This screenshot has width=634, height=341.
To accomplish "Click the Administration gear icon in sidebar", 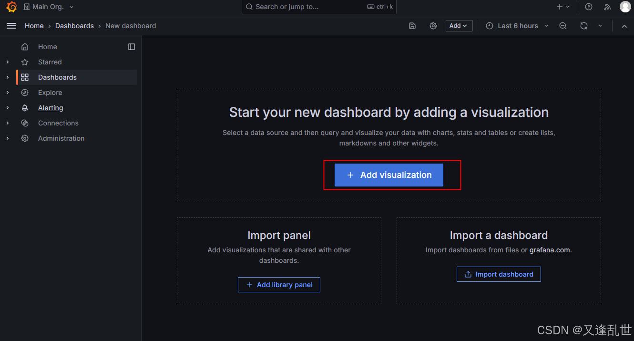I will pyautogui.click(x=25, y=138).
